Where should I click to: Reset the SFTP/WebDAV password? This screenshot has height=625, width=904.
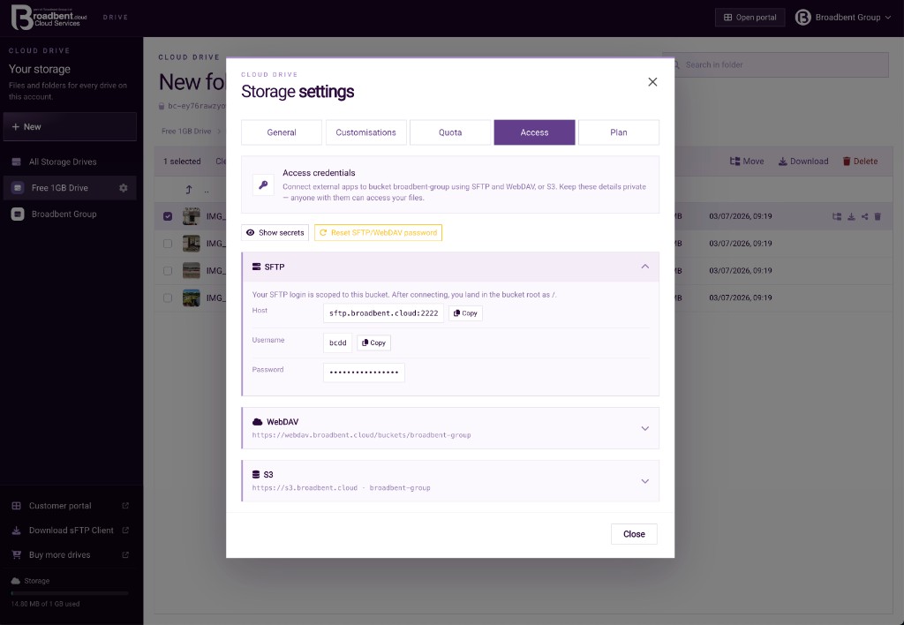pyautogui.click(x=378, y=232)
